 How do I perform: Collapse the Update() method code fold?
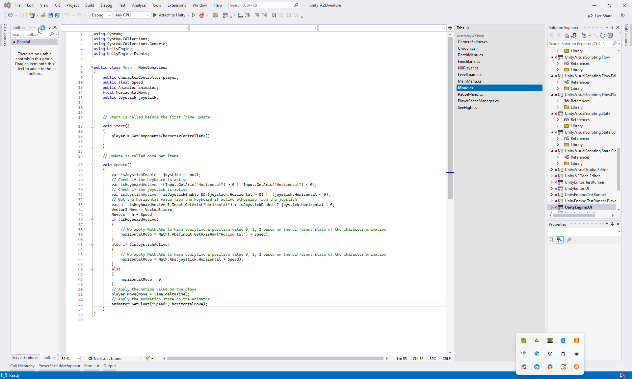92,165
